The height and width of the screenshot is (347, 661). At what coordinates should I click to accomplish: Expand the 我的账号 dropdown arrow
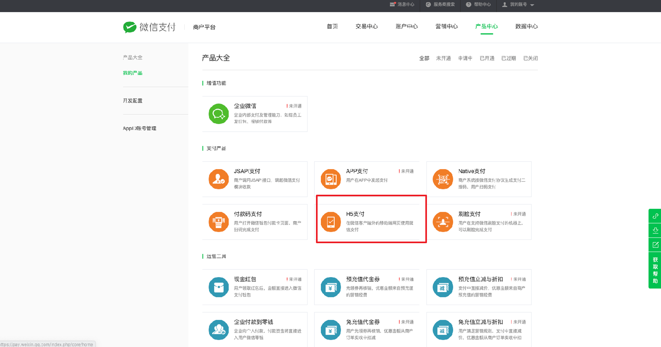[x=532, y=5]
